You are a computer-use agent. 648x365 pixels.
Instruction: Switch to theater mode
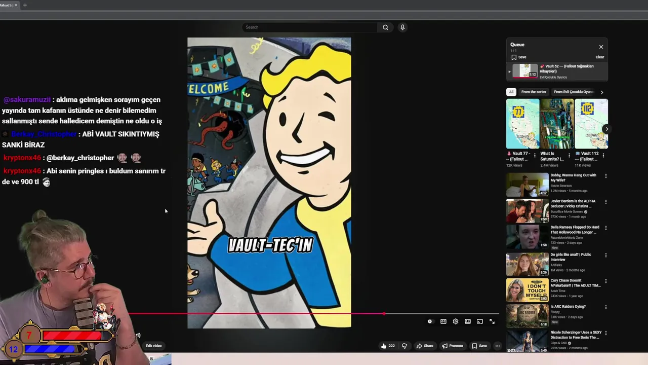point(467,321)
